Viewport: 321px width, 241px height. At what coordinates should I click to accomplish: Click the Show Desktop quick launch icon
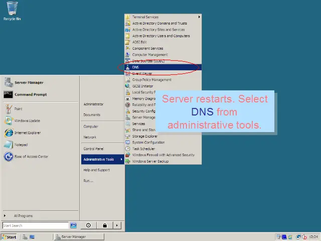coord(32,237)
